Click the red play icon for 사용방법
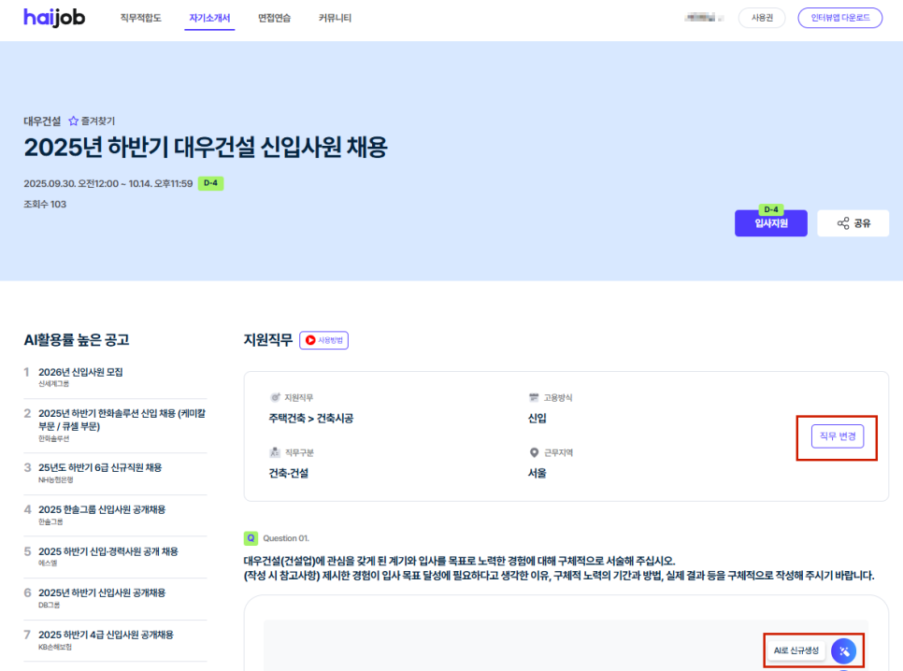The height and width of the screenshot is (671, 903). [310, 341]
